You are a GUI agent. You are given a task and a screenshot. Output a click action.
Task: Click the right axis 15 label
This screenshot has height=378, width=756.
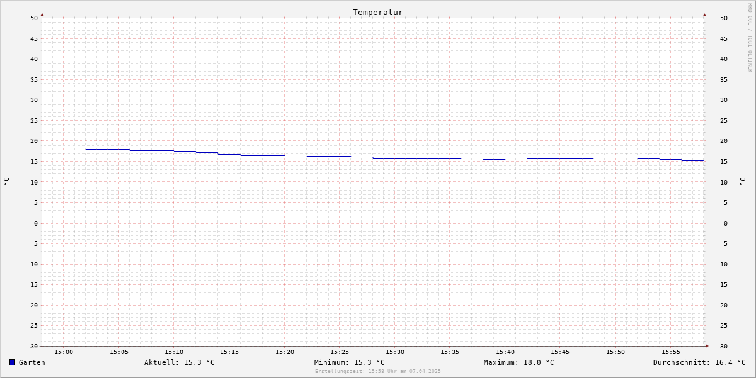coord(724,162)
